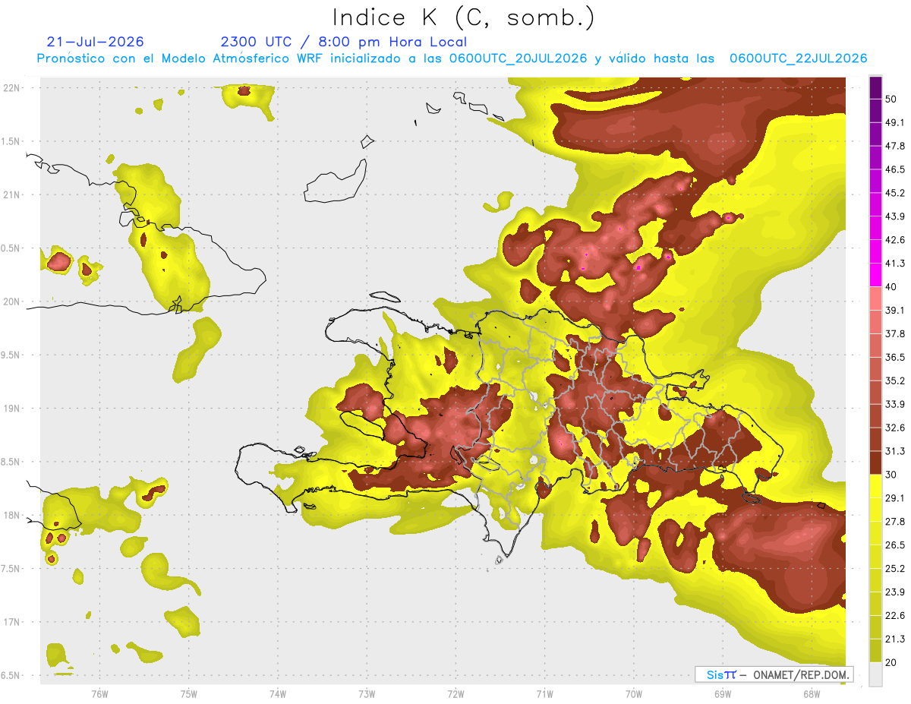The image size is (911, 704).
Task: Click the "18N" latitude label
Action: click(x=11, y=515)
